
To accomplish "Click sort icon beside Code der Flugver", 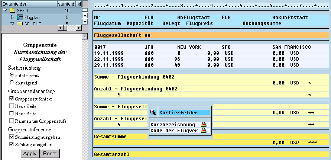I will (x=203, y=131).
